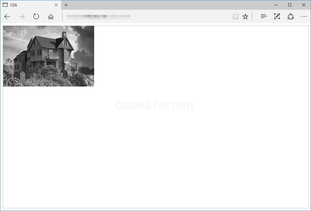Open reading view book icon
This screenshot has height=211, width=311.
click(235, 16)
